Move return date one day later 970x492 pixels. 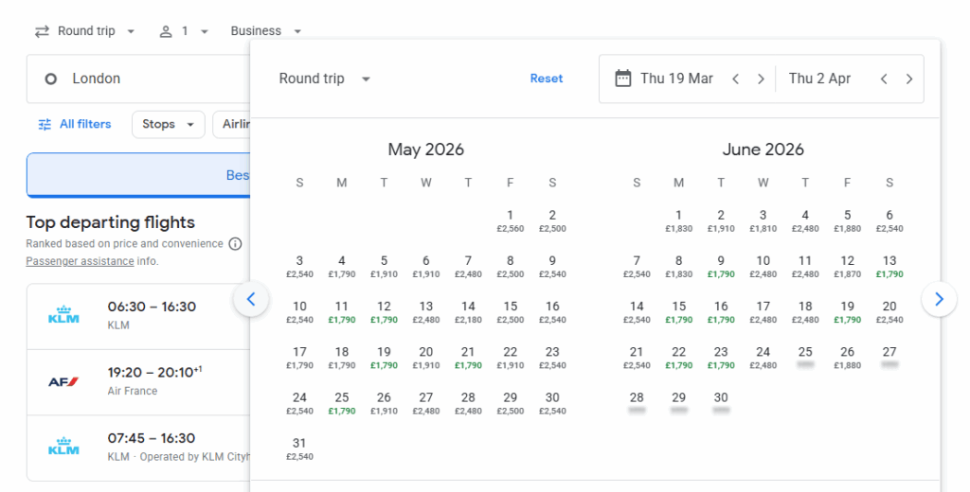(909, 79)
